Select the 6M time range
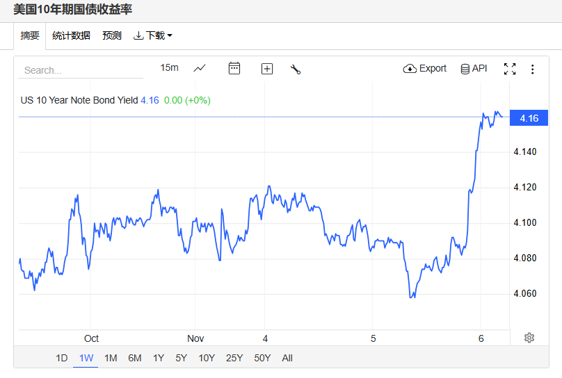562x378 pixels. click(135, 358)
